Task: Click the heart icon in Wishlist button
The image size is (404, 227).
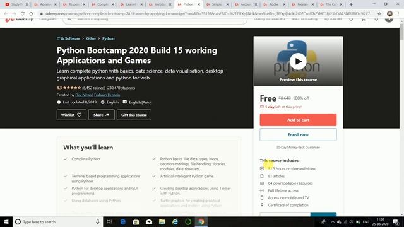Action: (x=80, y=115)
